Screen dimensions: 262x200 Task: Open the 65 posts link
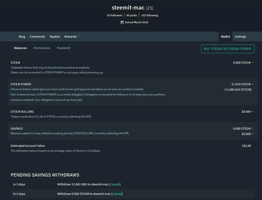(x=132, y=15)
